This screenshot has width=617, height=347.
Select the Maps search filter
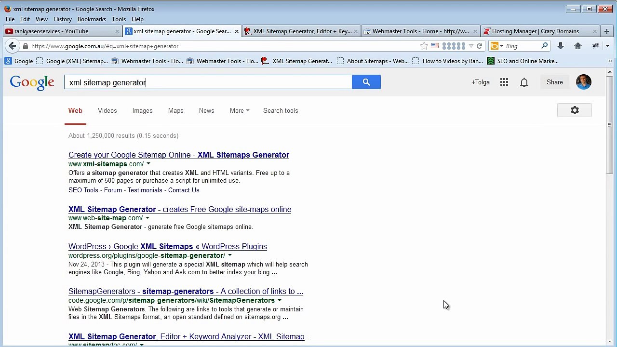(x=175, y=111)
